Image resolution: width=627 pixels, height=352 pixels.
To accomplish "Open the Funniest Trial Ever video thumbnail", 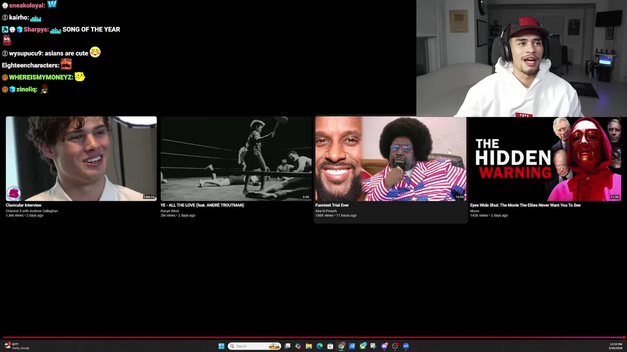I will click(391, 158).
